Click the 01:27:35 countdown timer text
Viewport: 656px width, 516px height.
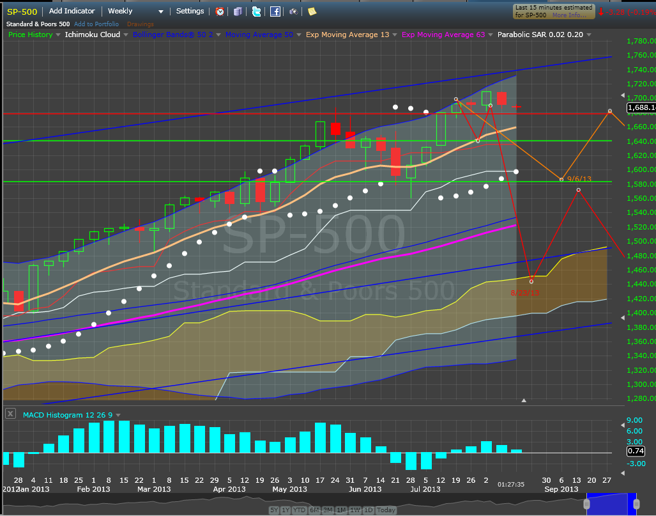(511, 485)
